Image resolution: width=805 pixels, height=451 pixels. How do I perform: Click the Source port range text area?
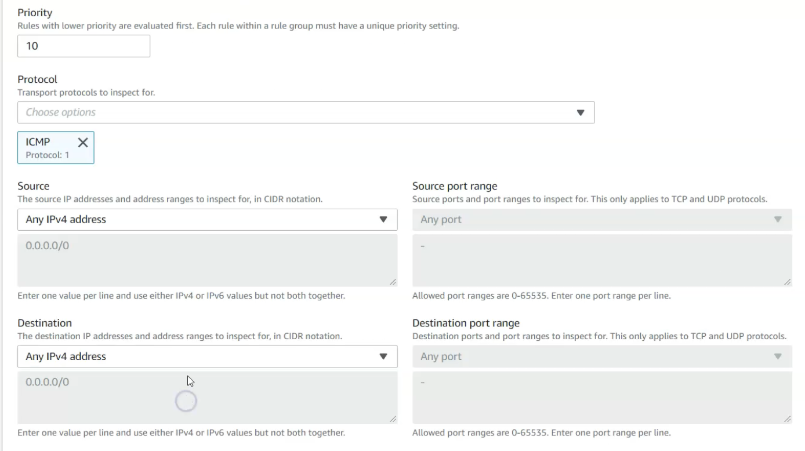coord(602,260)
